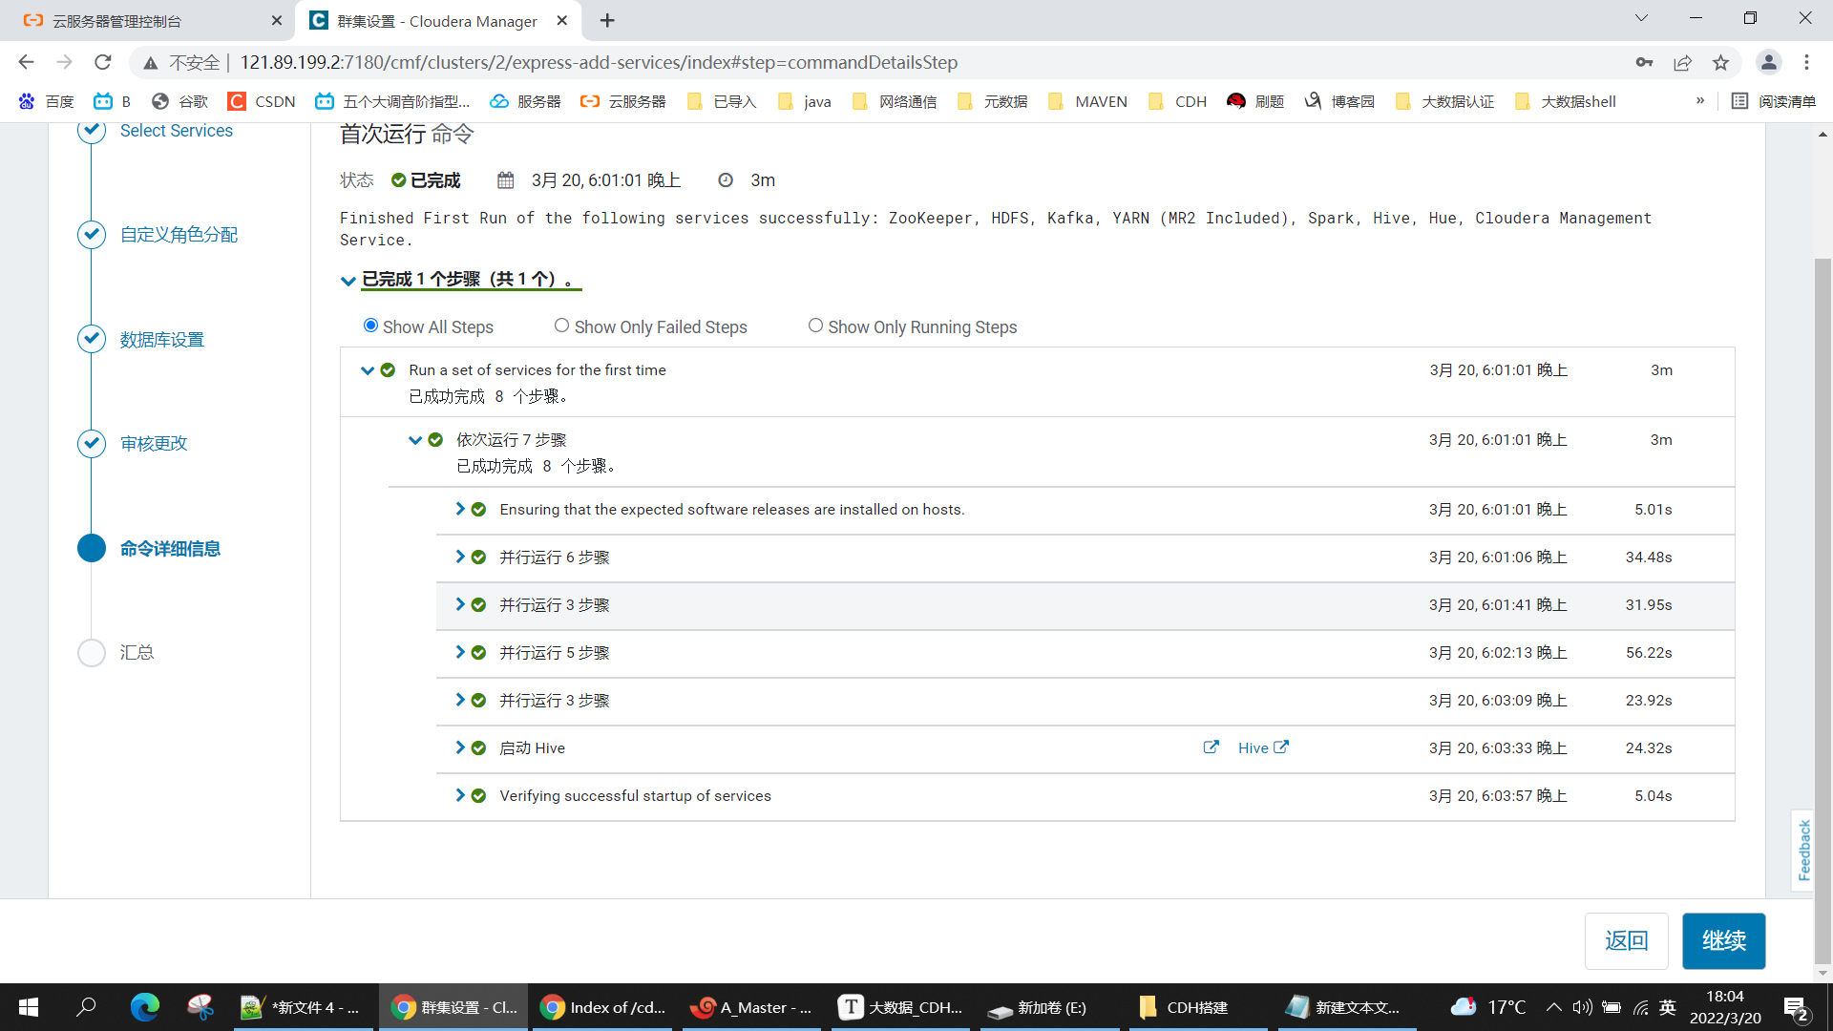
Task: Open the Chrome profile avatar icon
Action: (1768, 63)
